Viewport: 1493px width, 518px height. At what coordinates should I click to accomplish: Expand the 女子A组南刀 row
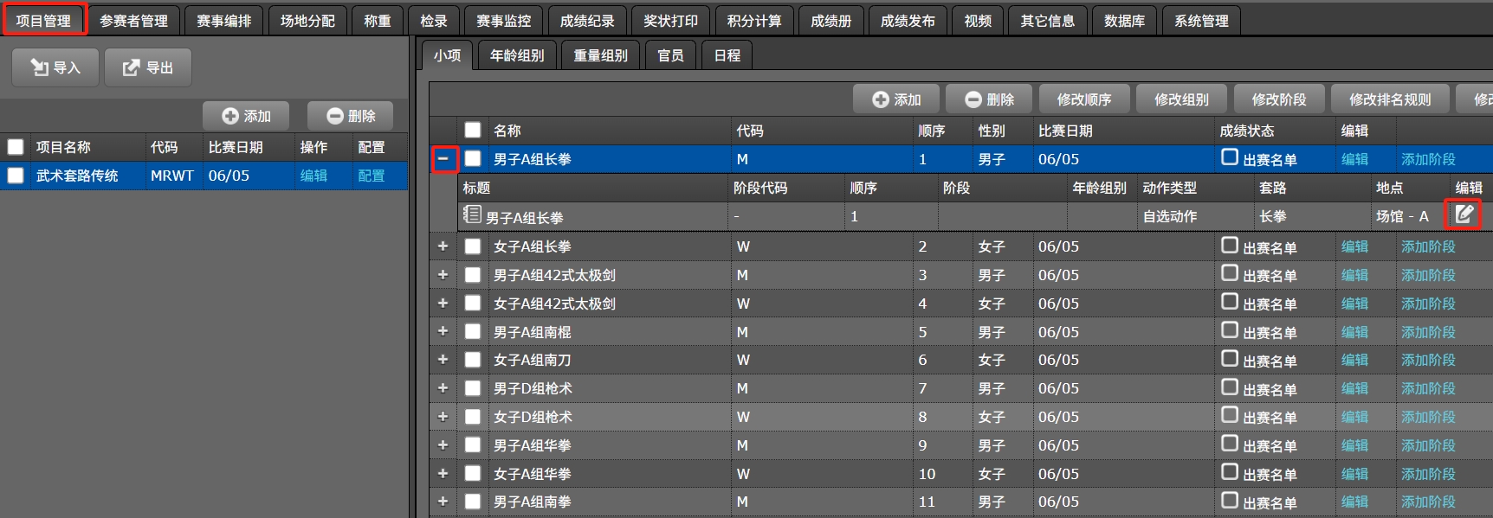pyautogui.click(x=443, y=360)
